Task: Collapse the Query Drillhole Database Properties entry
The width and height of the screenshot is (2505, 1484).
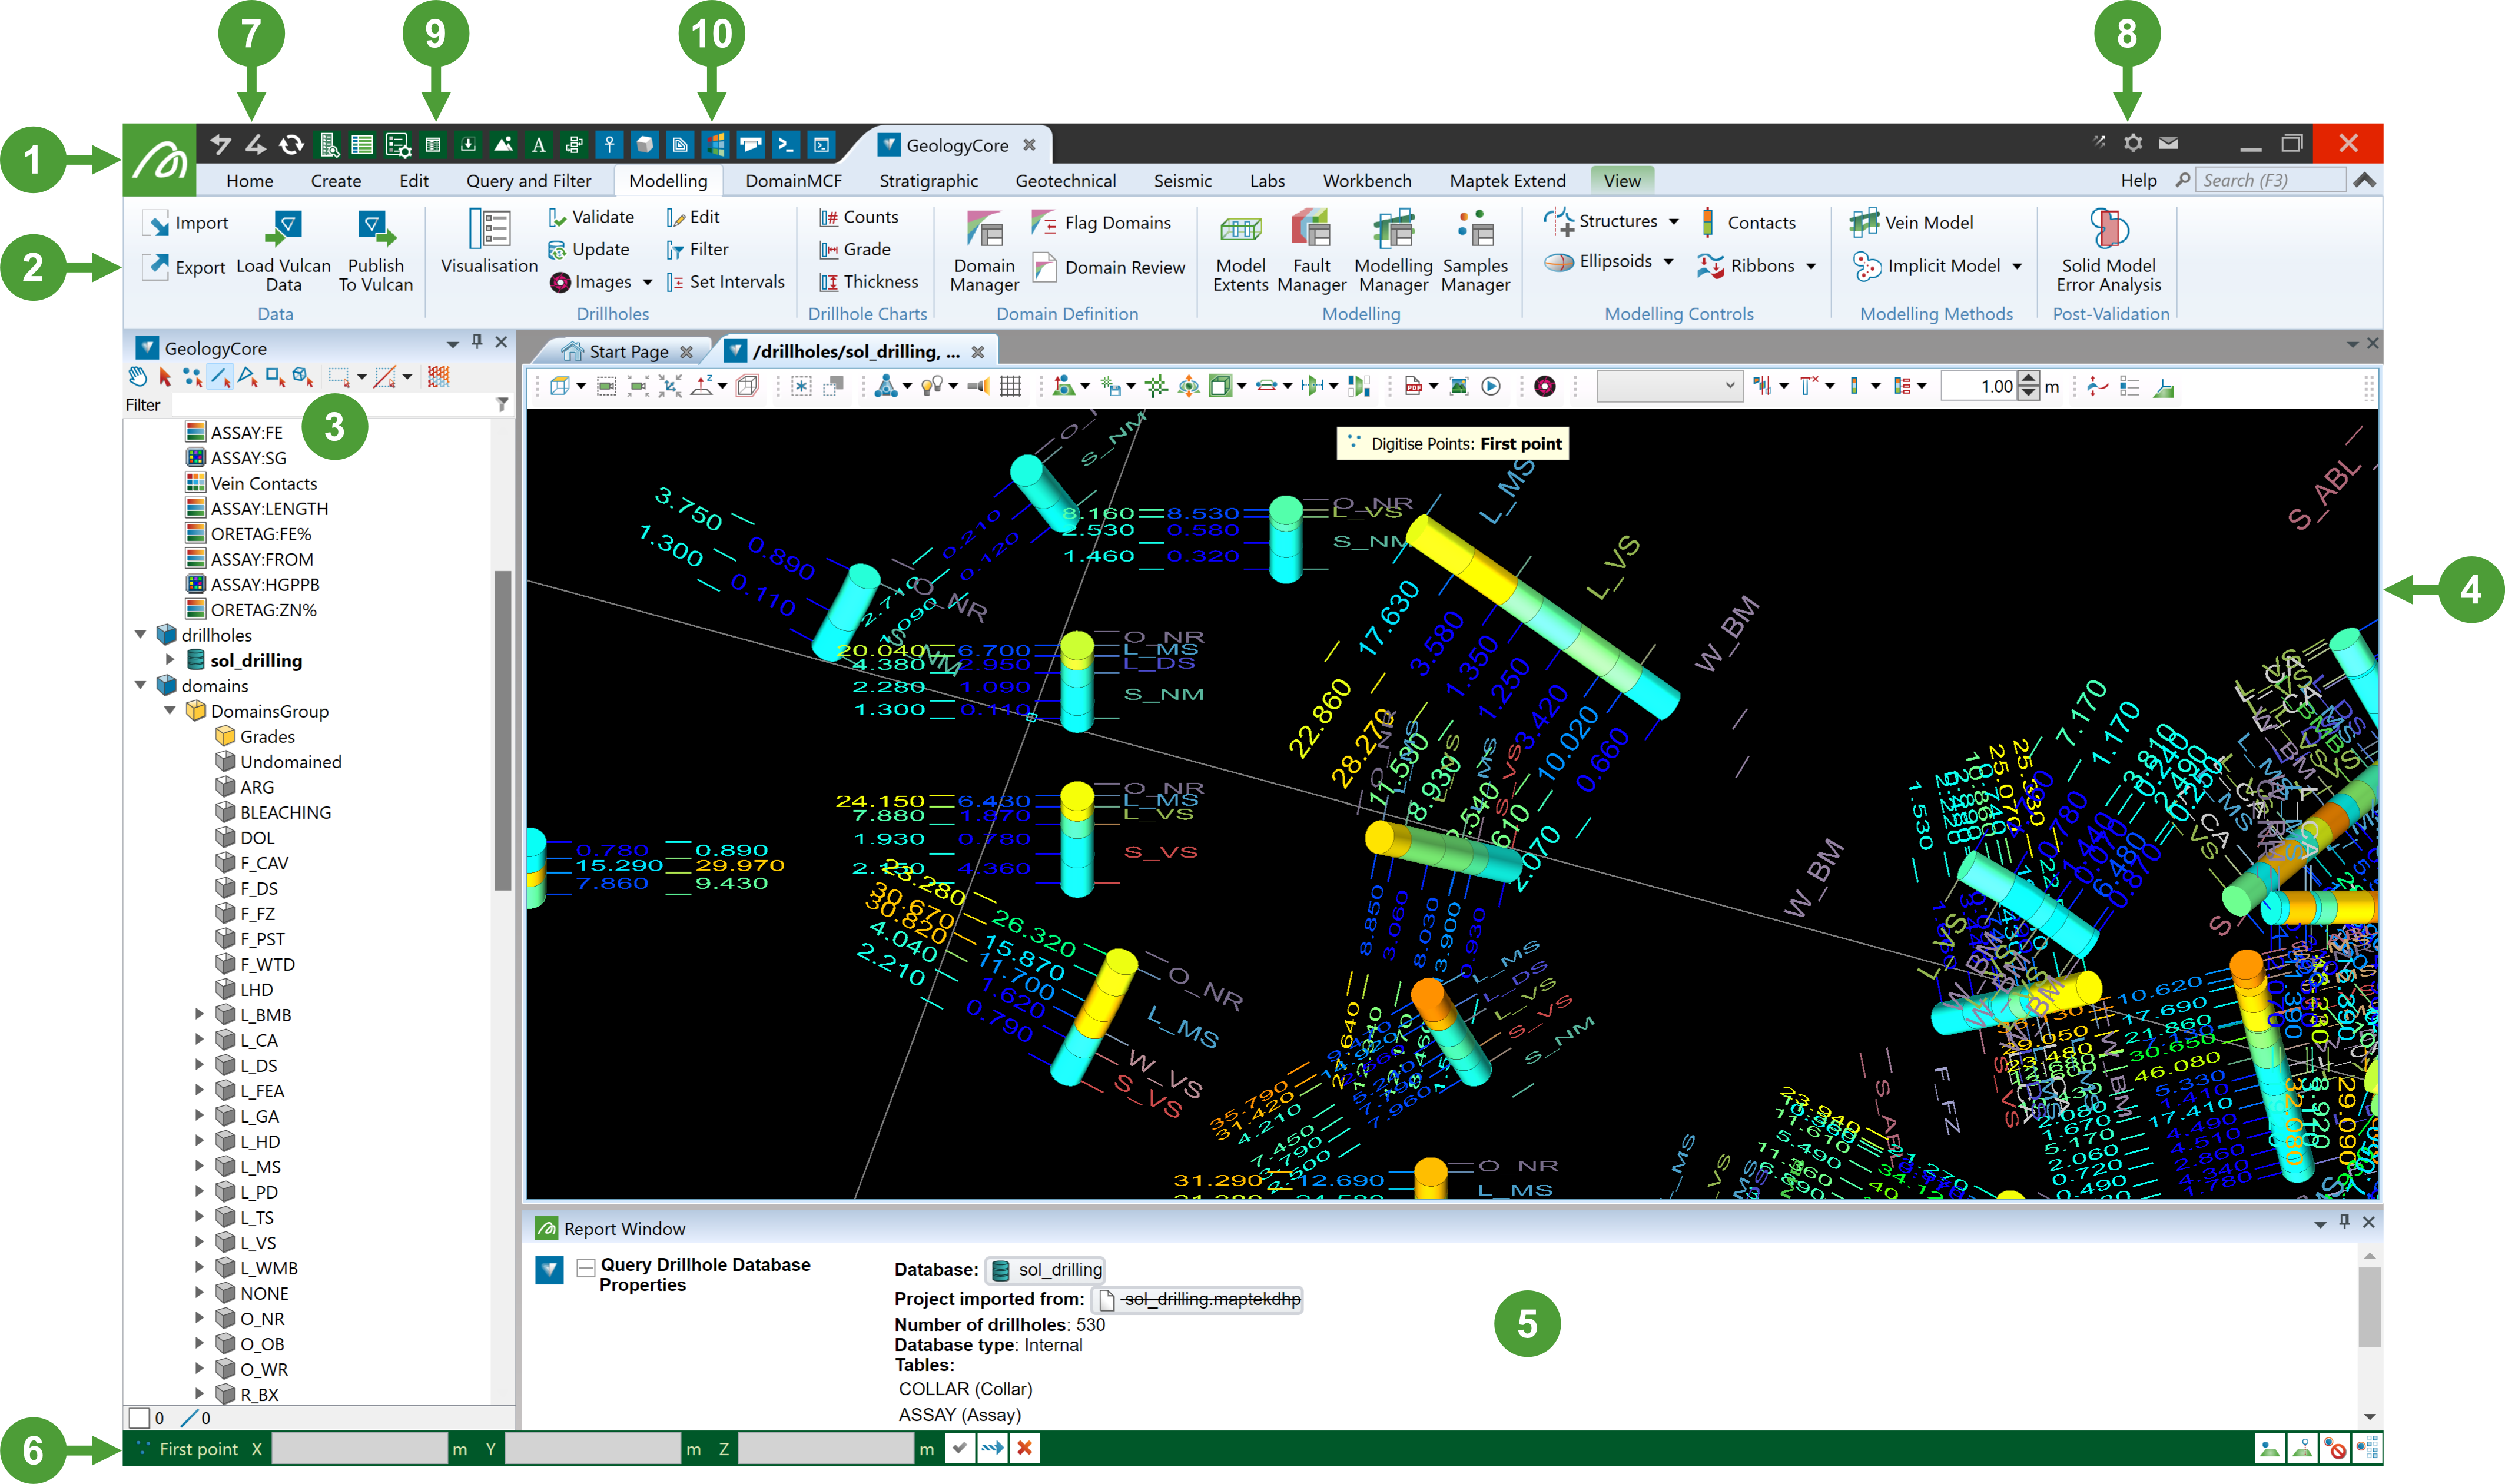Action: click(586, 1268)
